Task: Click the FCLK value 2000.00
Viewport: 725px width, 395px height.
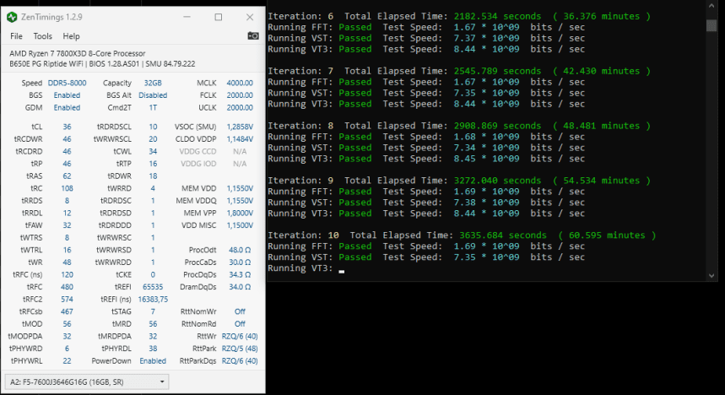Action: pos(240,95)
